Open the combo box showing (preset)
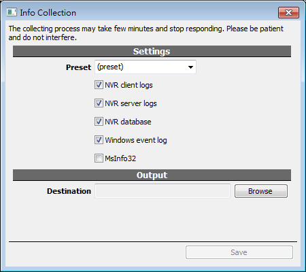The image size is (306, 272). [146, 67]
